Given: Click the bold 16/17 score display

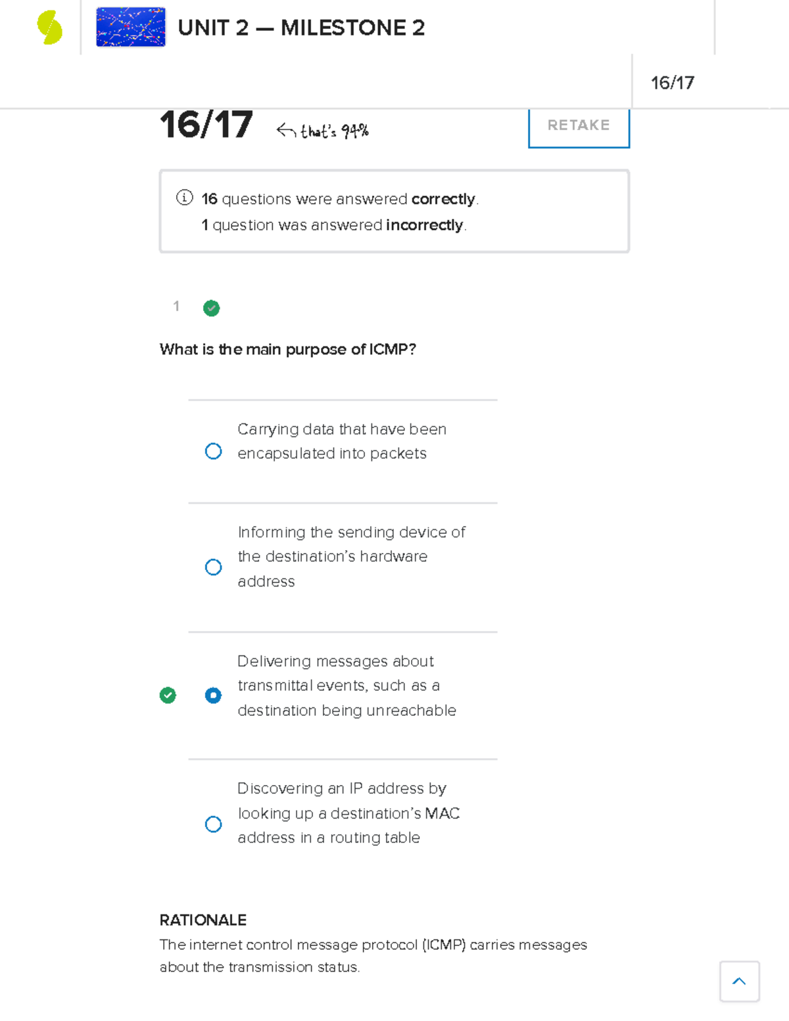Looking at the screenshot, I should tap(206, 126).
